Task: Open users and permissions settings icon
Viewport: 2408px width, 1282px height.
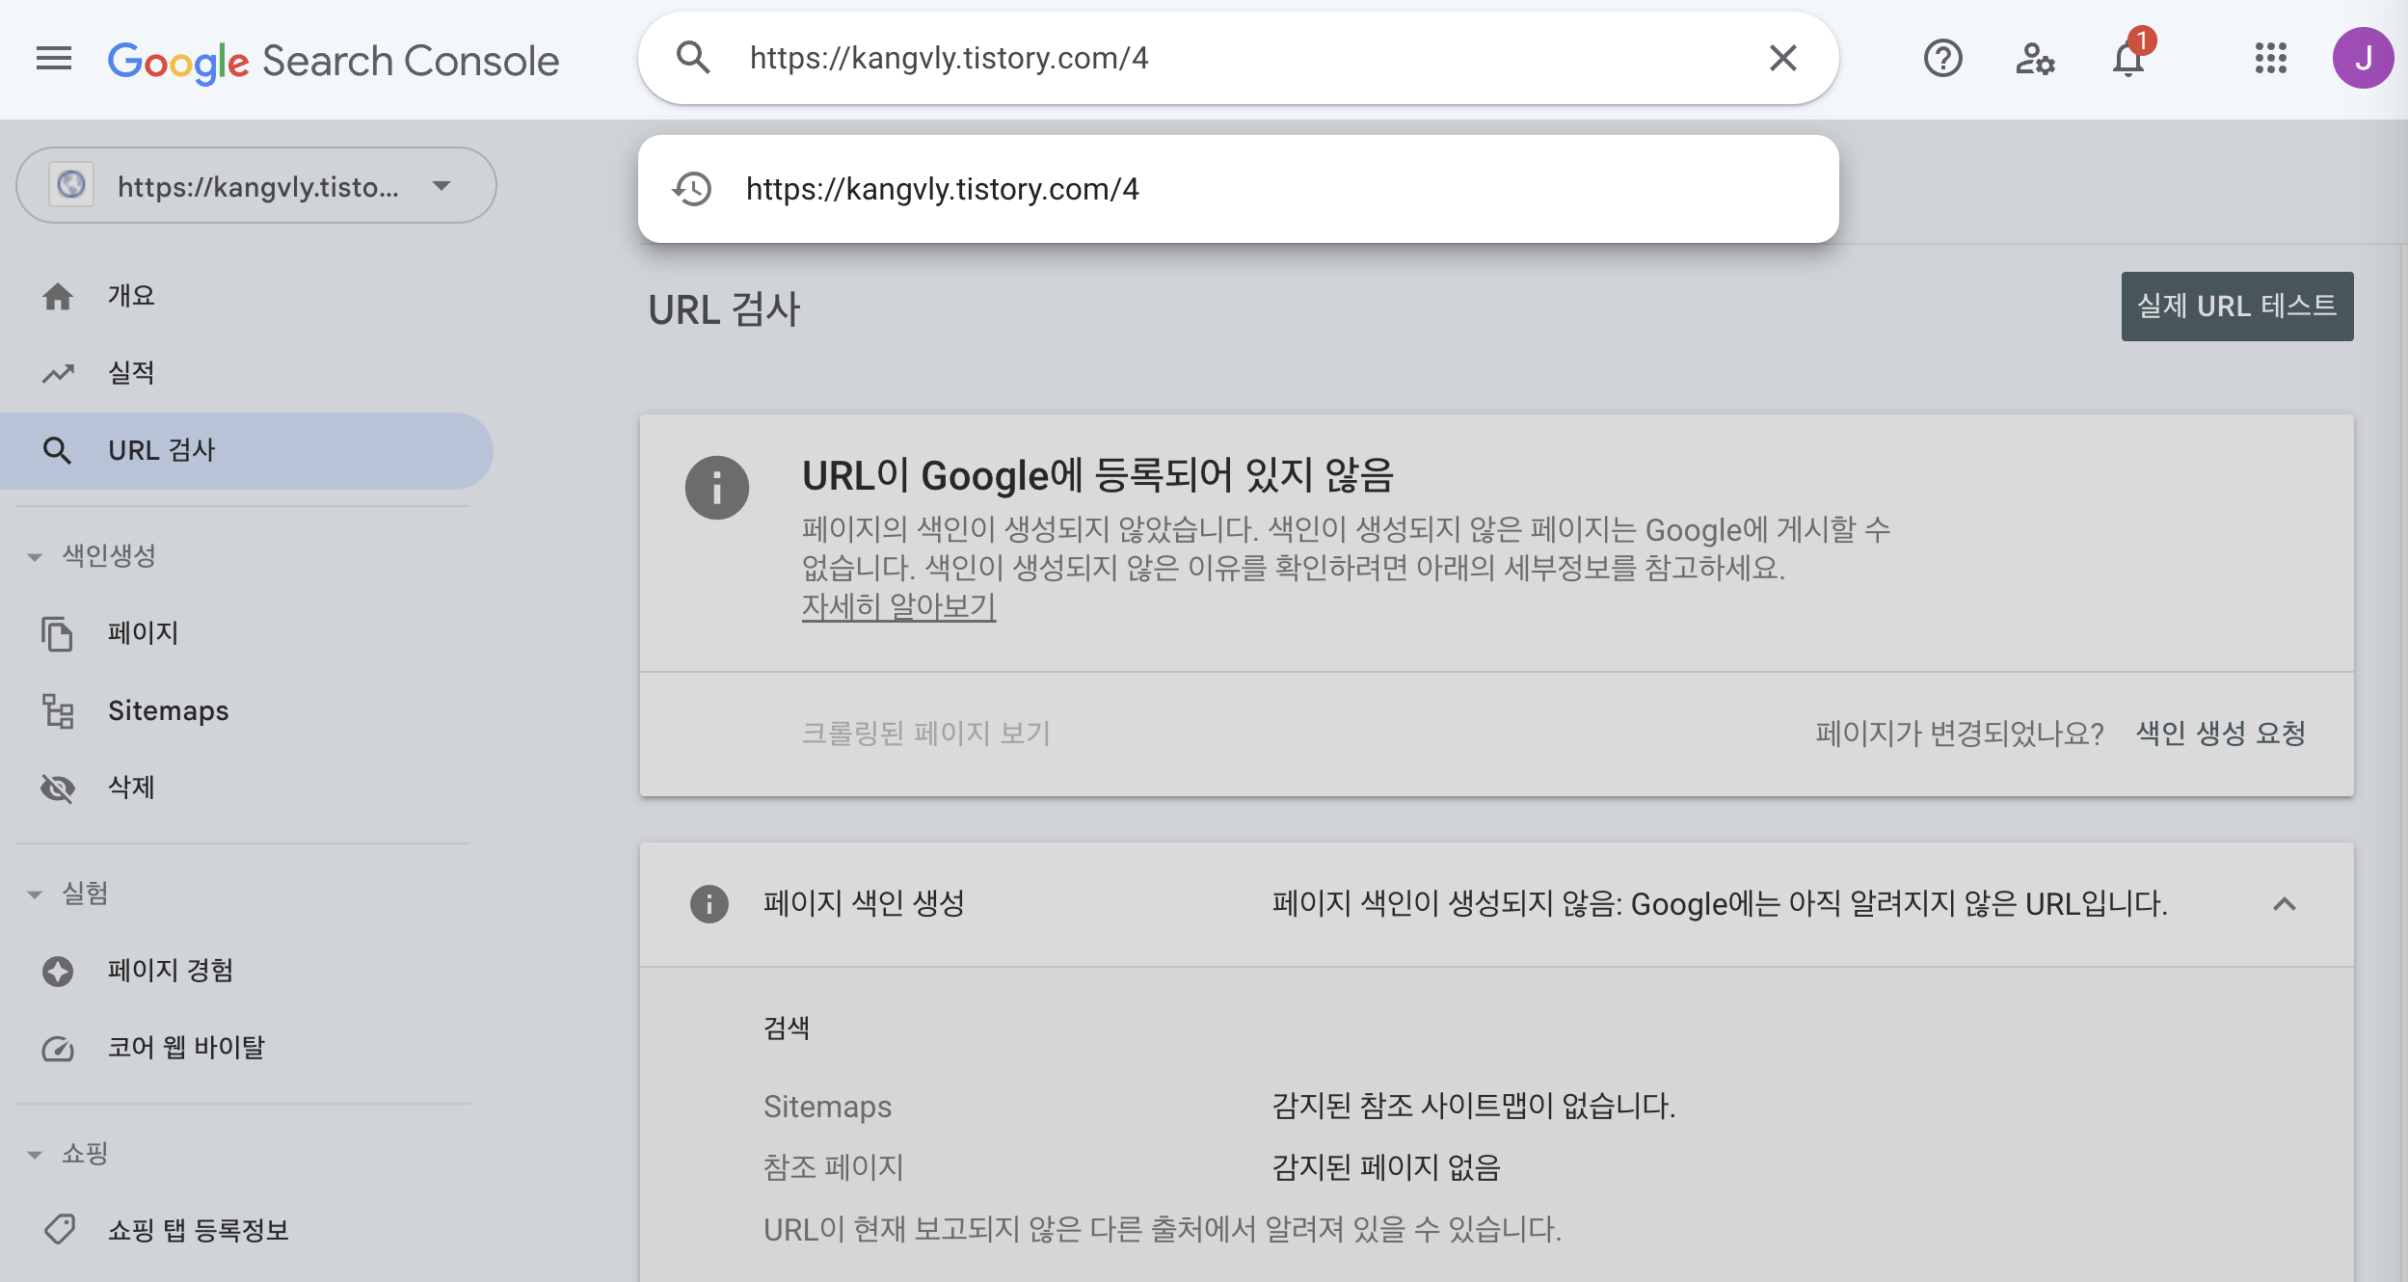Action: point(2035,59)
